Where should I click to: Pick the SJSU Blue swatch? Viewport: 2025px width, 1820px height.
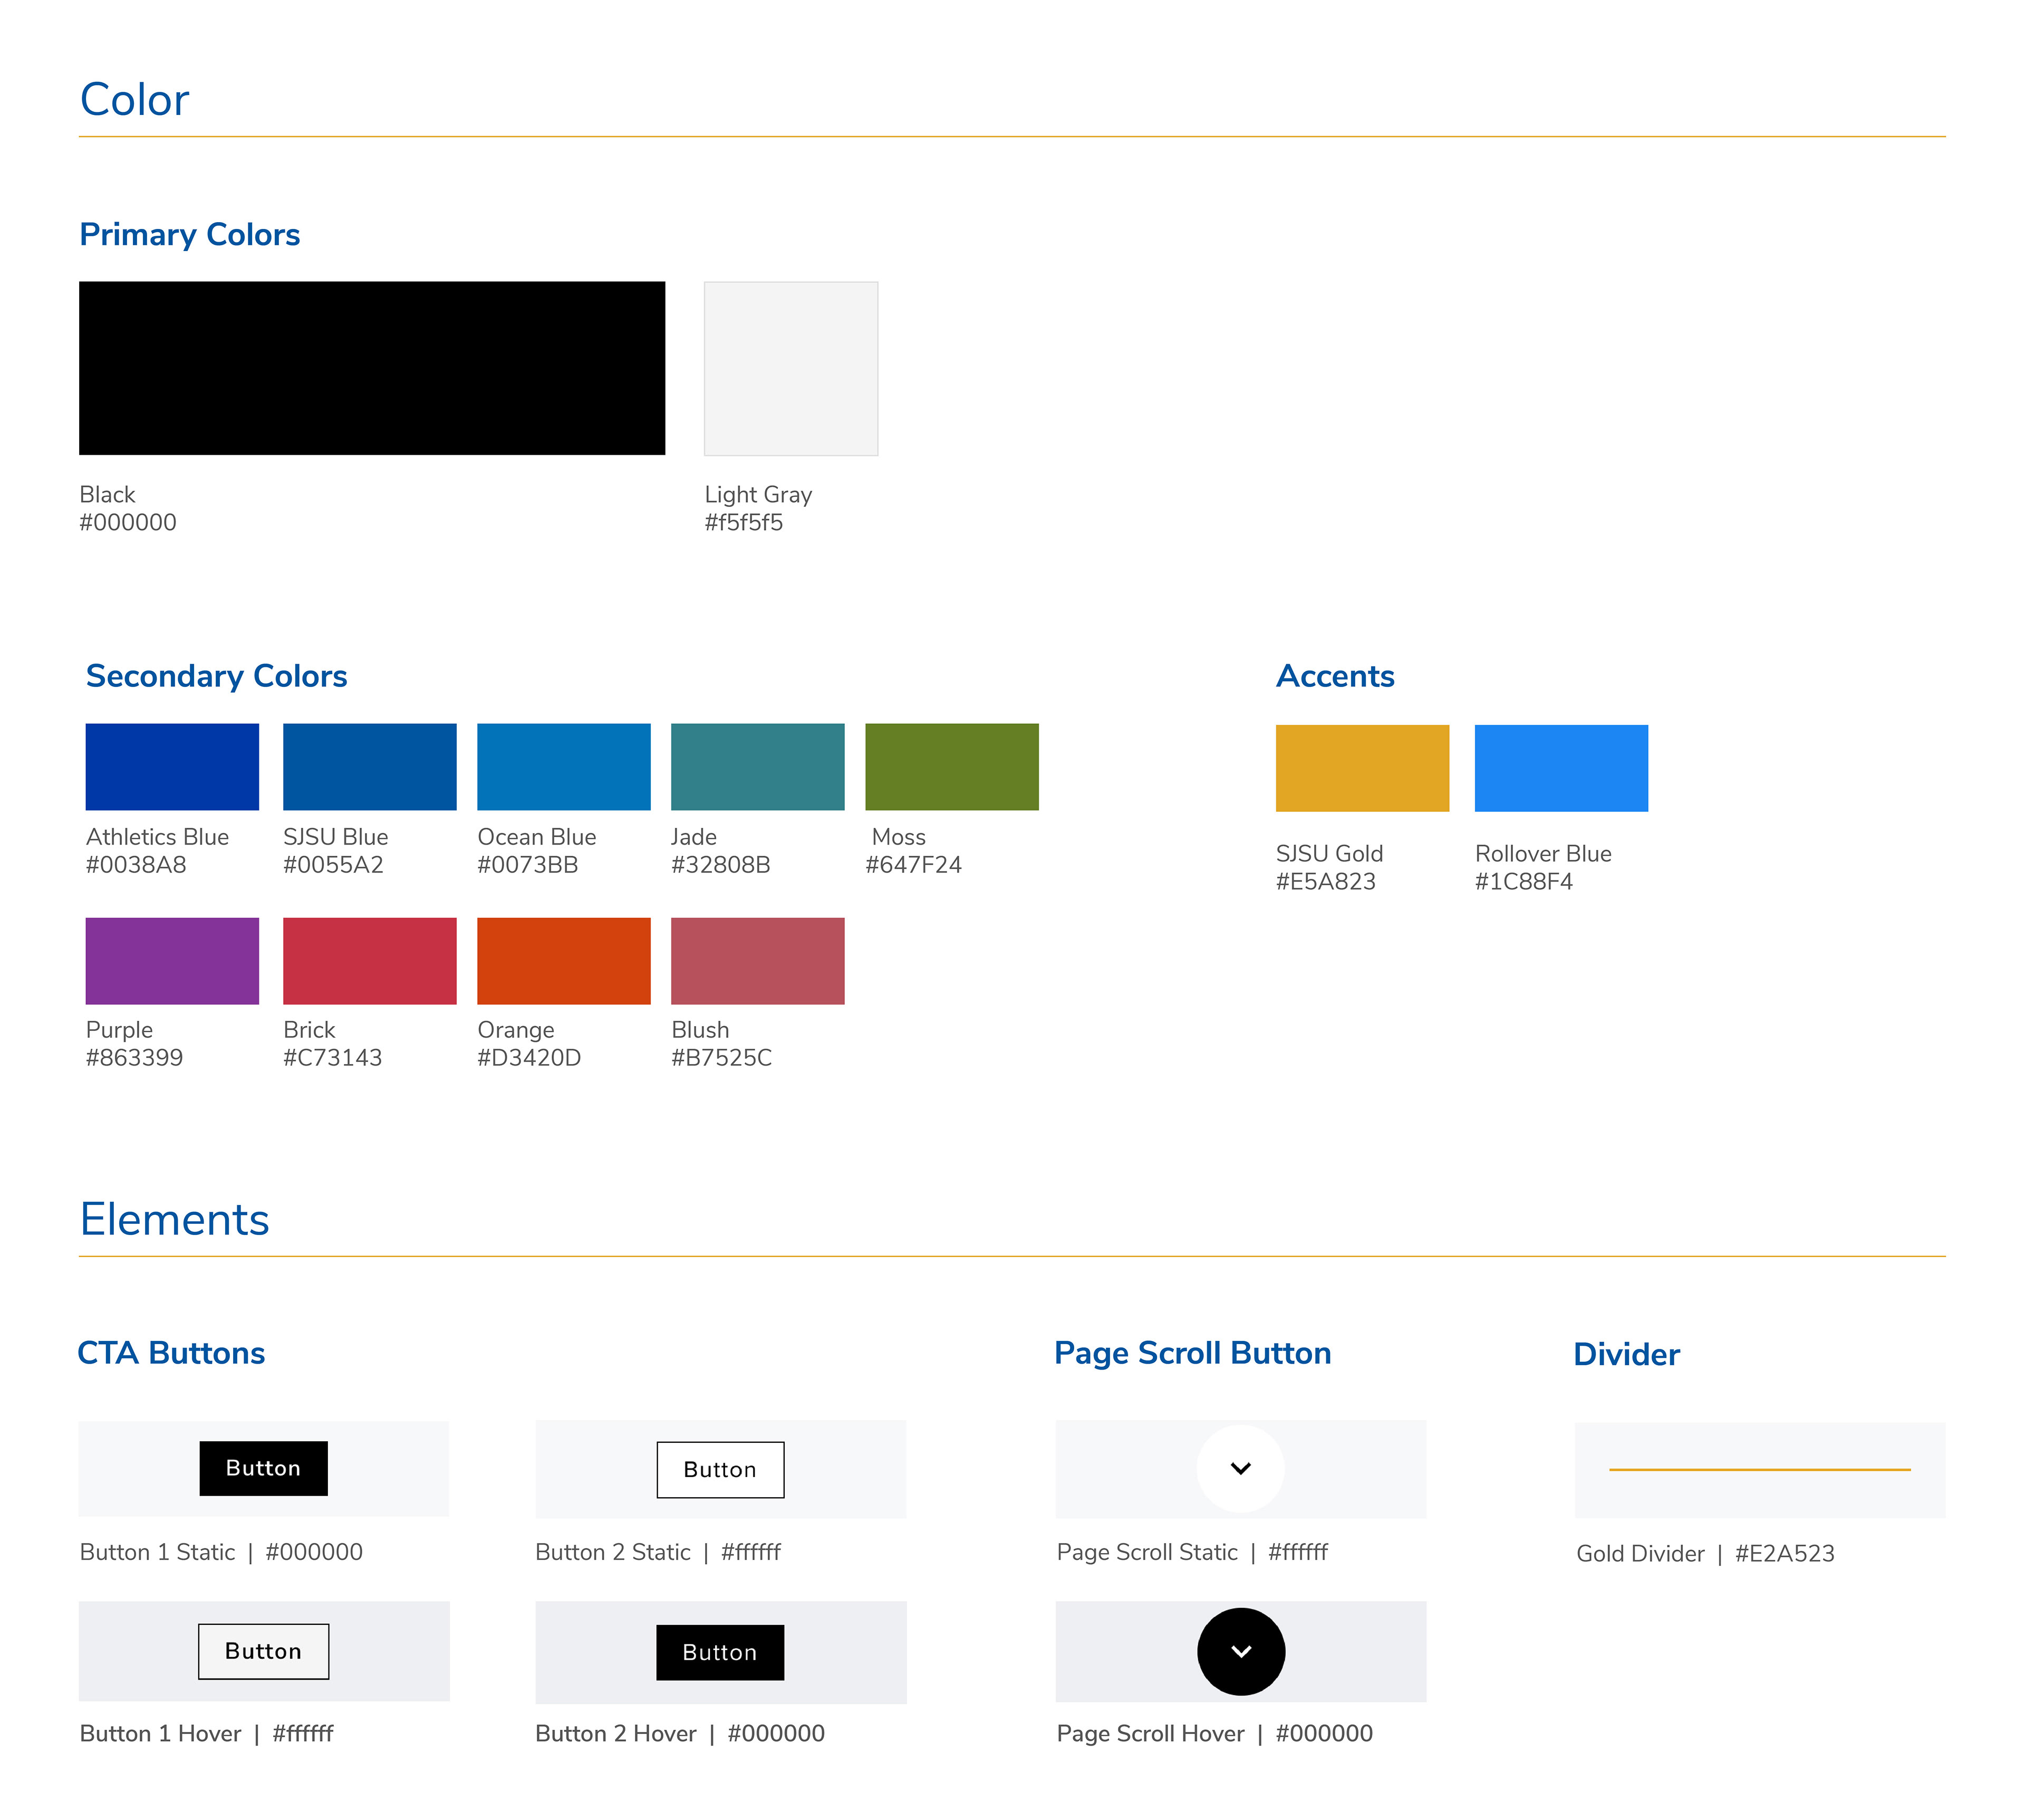point(369,767)
